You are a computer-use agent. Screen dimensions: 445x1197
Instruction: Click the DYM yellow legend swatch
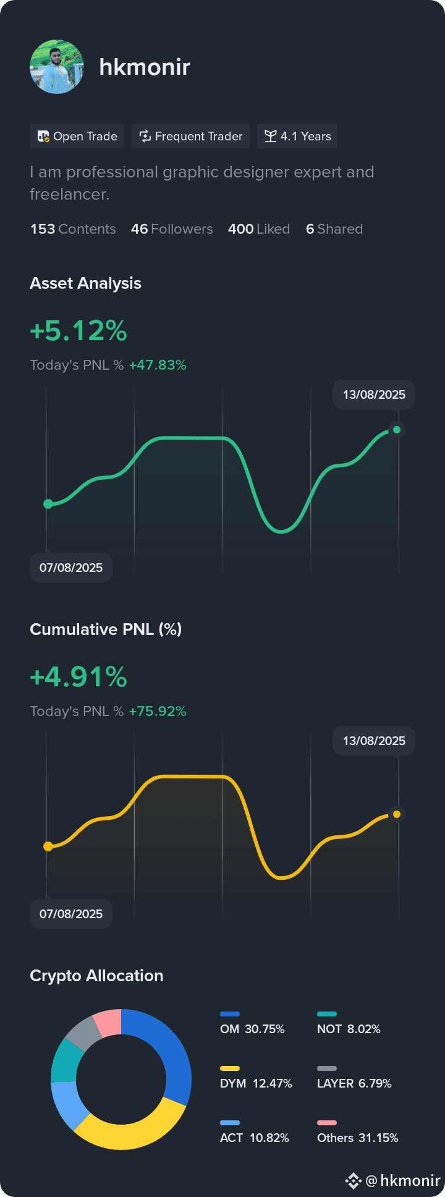[x=230, y=1068]
